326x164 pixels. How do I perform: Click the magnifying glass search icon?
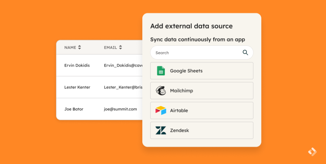tap(245, 53)
